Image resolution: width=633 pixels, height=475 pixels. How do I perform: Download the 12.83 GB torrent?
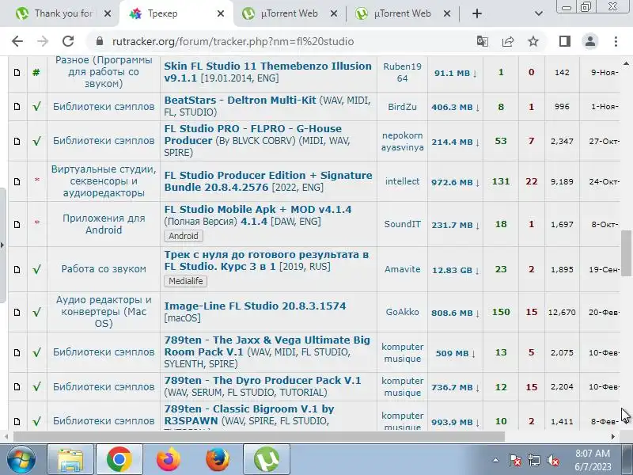pyautogui.click(x=455, y=270)
